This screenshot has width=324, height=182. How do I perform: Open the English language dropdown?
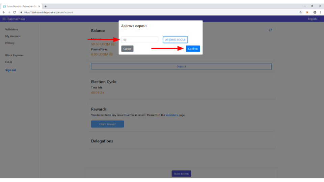pos(314,19)
